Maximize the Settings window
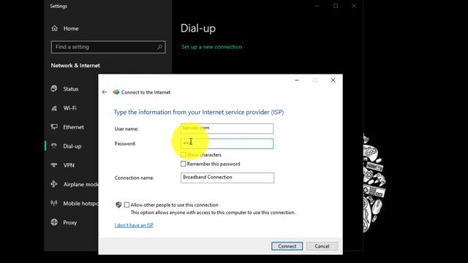The image size is (468, 263). coord(336,6)
